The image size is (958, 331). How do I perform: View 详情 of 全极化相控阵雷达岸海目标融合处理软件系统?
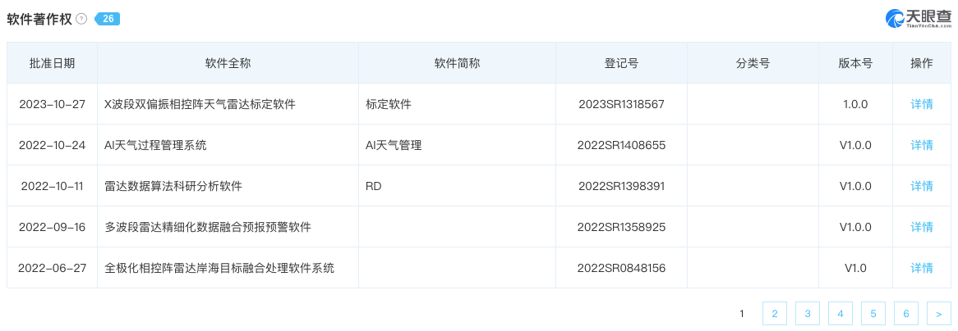click(x=922, y=268)
